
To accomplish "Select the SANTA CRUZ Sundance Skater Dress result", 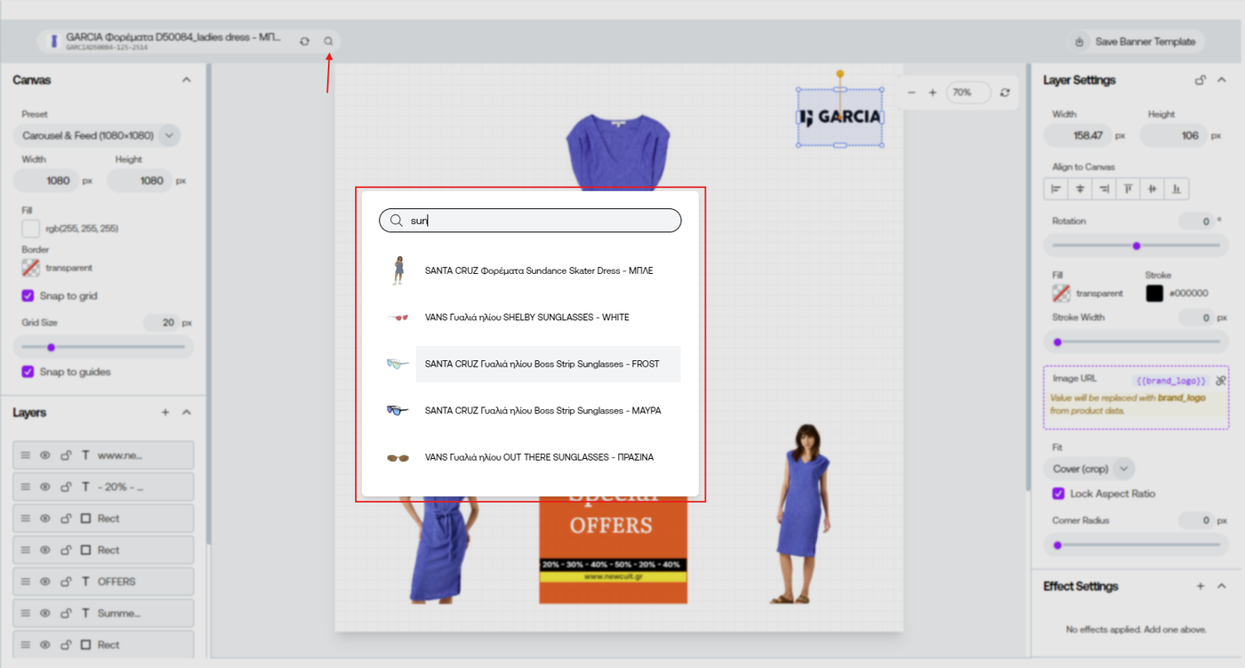I will pyautogui.click(x=531, y=270).
